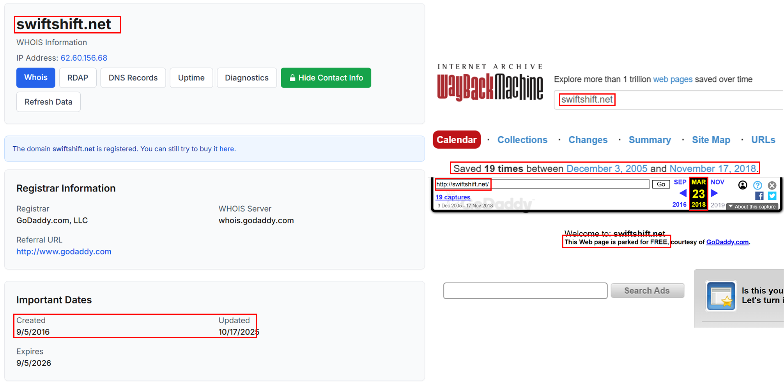Dismiss the capture toolbar using the X icon
The image size is (784, 386).
tap(772, 185)
